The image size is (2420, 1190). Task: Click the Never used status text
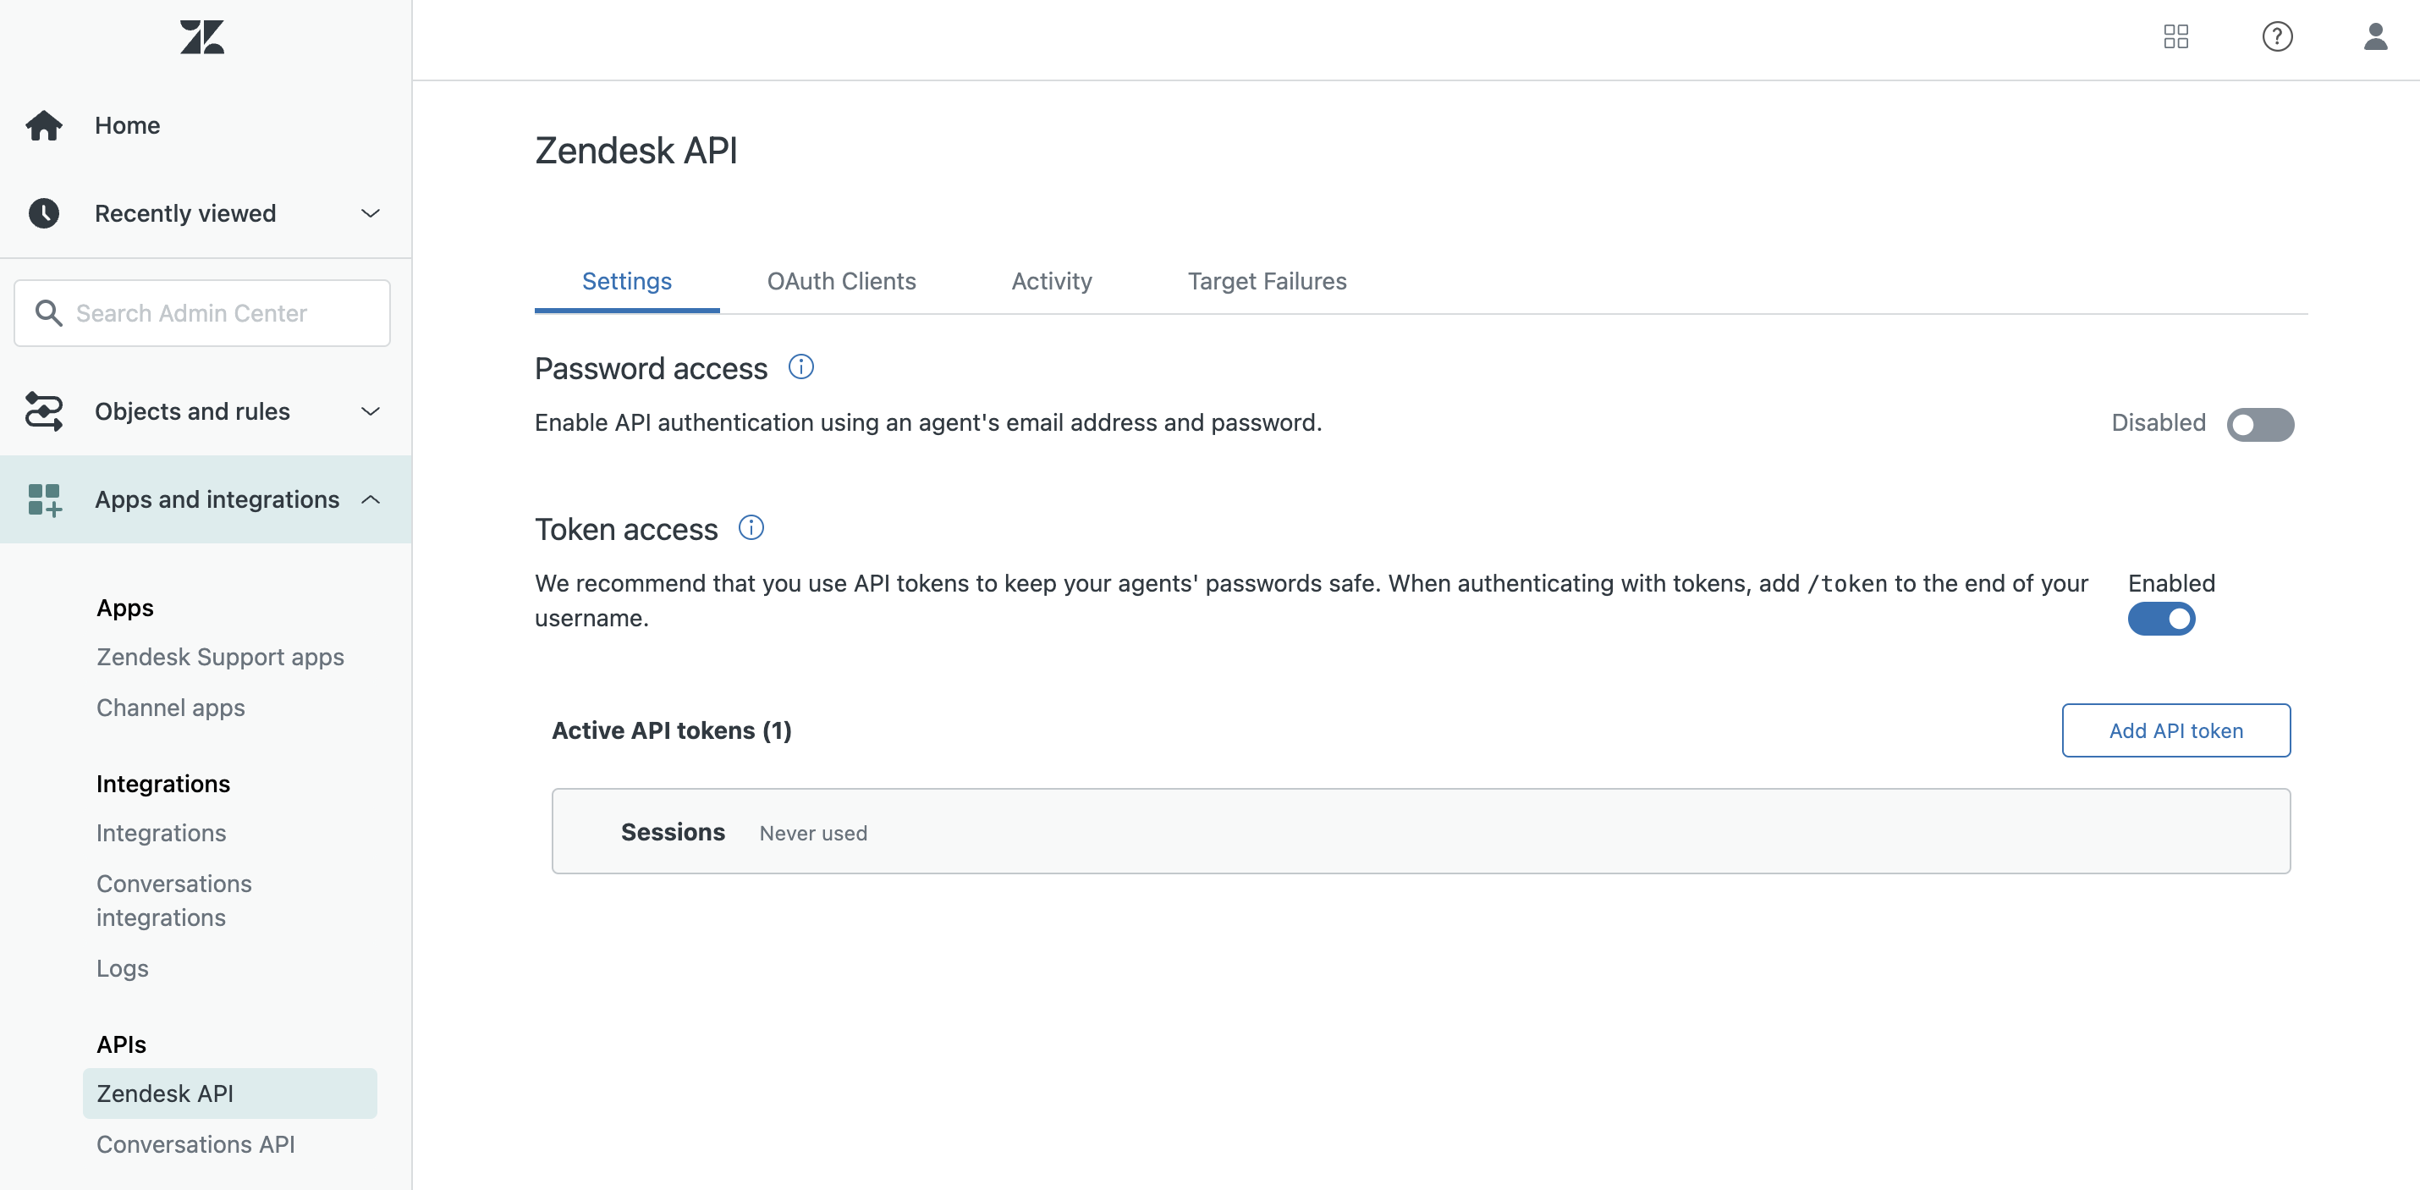click(x=813, y=833)
